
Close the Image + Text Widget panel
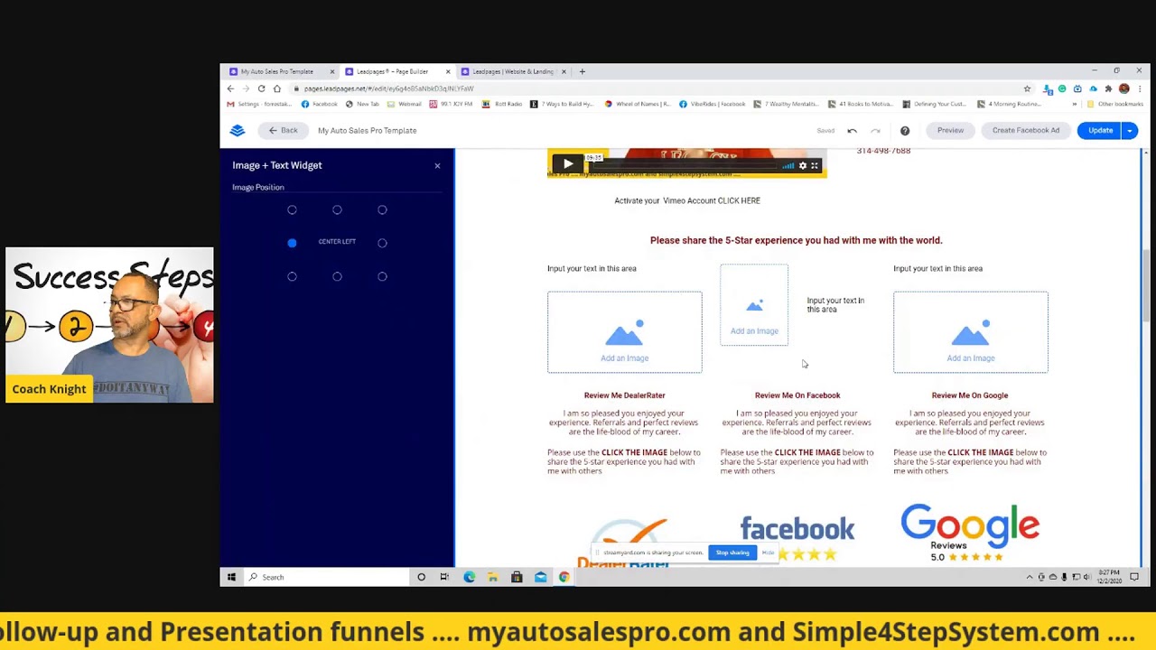[x=437, y=165]
